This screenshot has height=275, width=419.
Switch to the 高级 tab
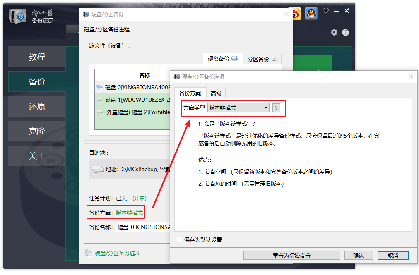(x=216, y=93)
